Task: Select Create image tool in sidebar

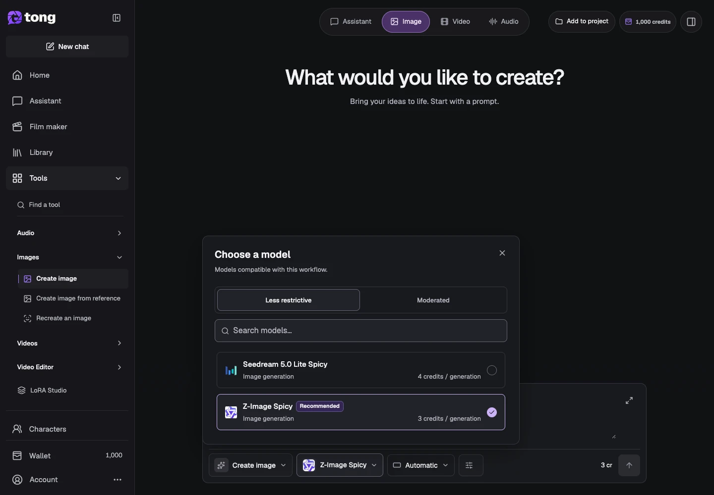Action: pyautogui.click(x=73, y=279)
